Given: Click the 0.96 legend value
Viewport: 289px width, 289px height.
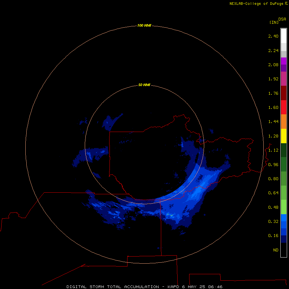Looking at the screenshot, I should pos(273,165).
